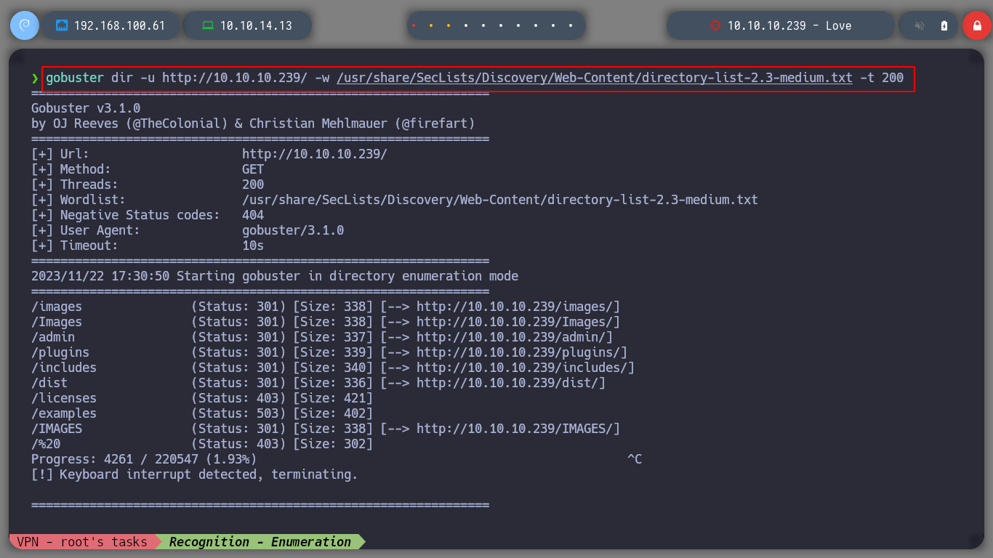Open the http://10.10.10.239/plugins/ redirect URL
This screenshot has height=558, width=993.
click(518, 352)
